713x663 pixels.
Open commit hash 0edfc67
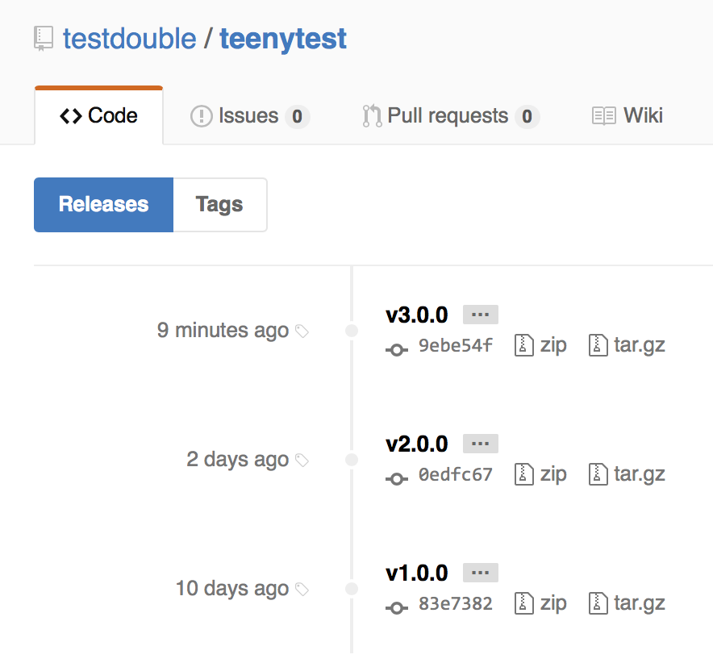click(x=455, y=474)
